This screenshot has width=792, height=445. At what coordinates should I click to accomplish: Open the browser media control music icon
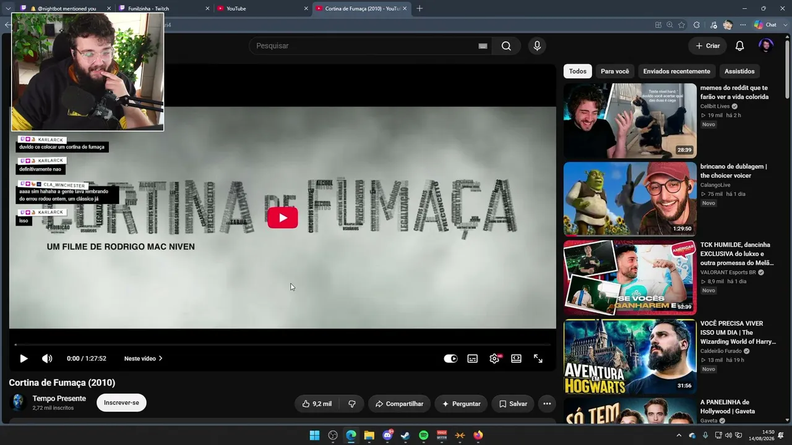713,25
